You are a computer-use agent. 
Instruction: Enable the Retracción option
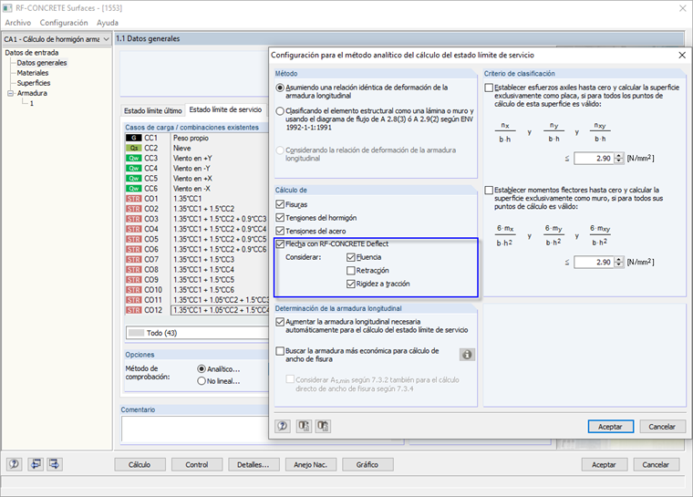tap(351, 271)
